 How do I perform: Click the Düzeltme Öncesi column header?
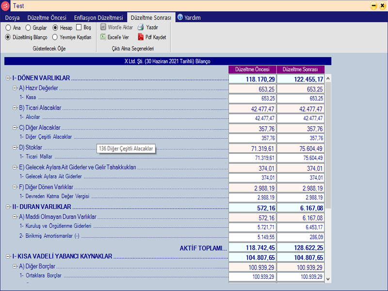(x=252, y=69)
